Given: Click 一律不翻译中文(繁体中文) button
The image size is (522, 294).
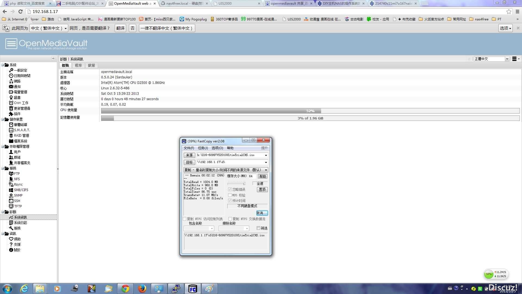Looking at the screenshot, I should point(167,28).
